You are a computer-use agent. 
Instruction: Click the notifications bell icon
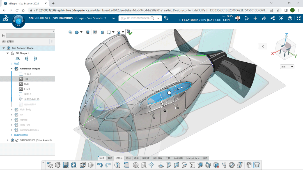pos(246,18)
